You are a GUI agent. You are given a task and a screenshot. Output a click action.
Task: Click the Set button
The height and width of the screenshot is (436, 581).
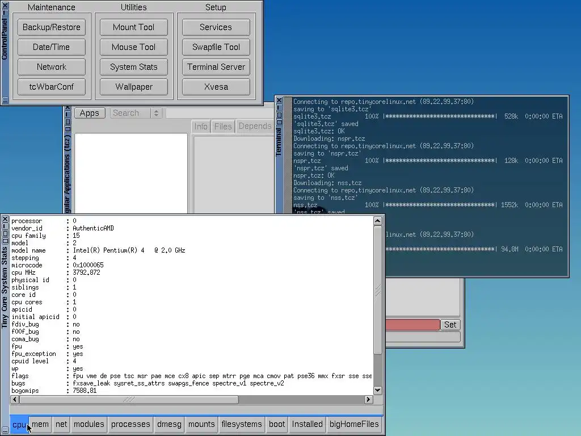[x=450, y=325]
